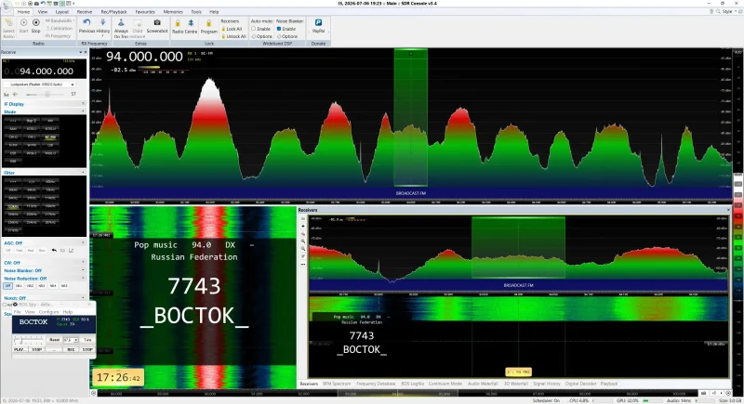Click the Radio lock icon
Image resolution: width=744 pixels, height=404 pixels.
click(178, 23)
